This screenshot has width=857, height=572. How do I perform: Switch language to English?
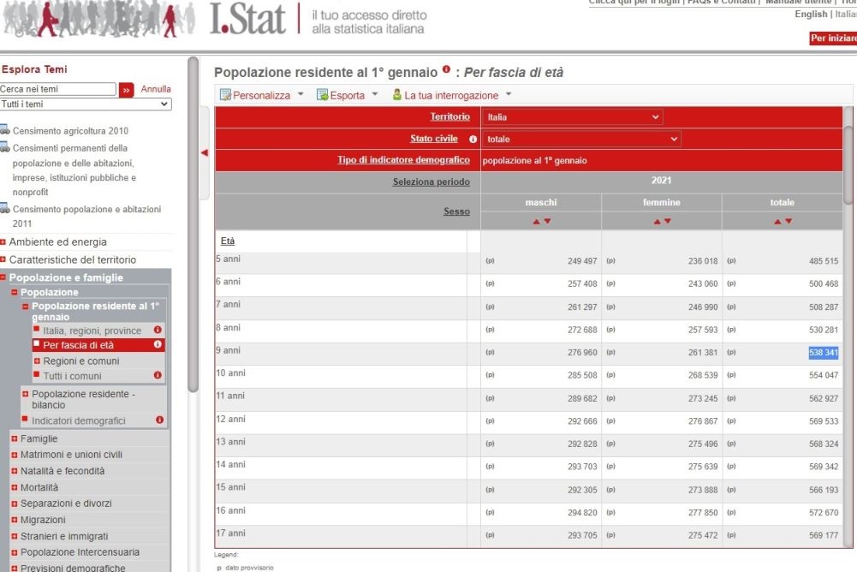[x=811, y=14]
